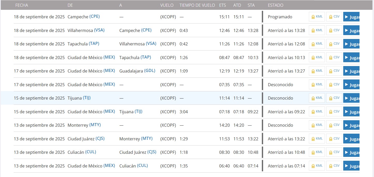Download CSV for Villahermosa to Campeche flight
The width and height of the screenshot is (374, 177).
click(x=334, y=30)
